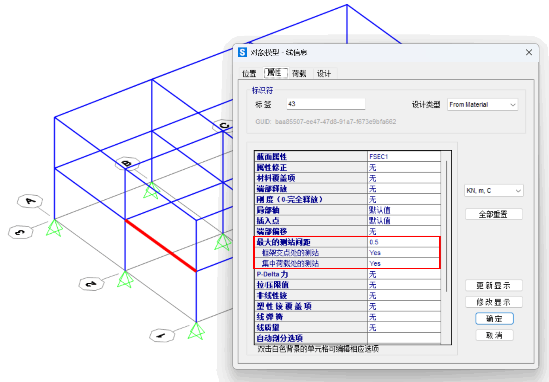Click the 更新显示 button
Image resolution: width=549 pixels, height=382 pixels.
[x=494, y=286]
